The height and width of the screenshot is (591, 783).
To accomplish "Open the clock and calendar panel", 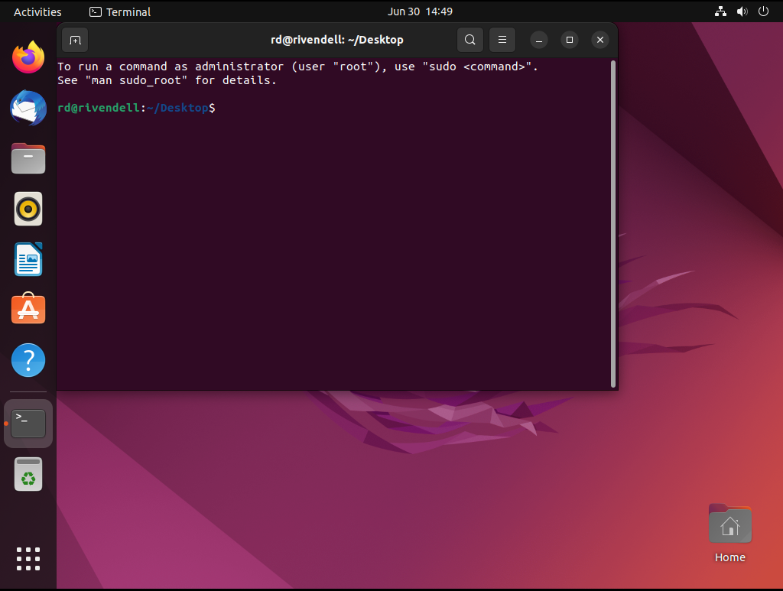I will click(x=420, y=11).
